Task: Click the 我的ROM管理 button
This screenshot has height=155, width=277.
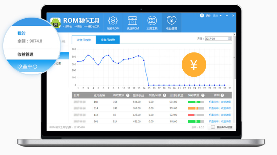Action: coord(222,127)
